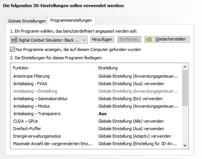Open Energieverwaltungsmodus setting value (Adaptiv)

(x=135, y=136)
